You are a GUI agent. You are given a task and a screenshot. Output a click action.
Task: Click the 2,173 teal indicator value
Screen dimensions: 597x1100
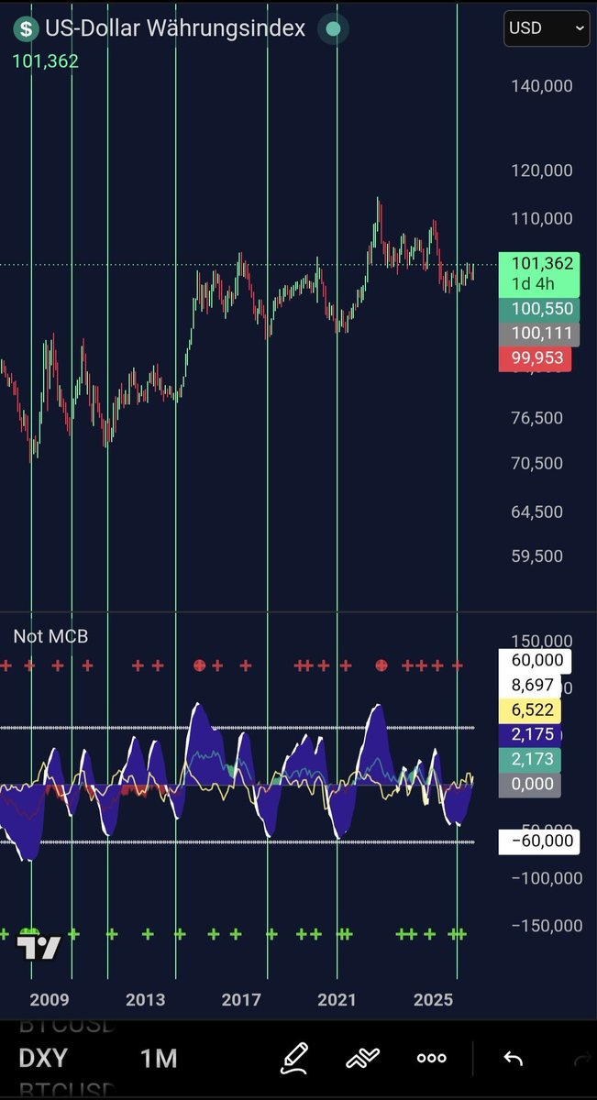532,759
